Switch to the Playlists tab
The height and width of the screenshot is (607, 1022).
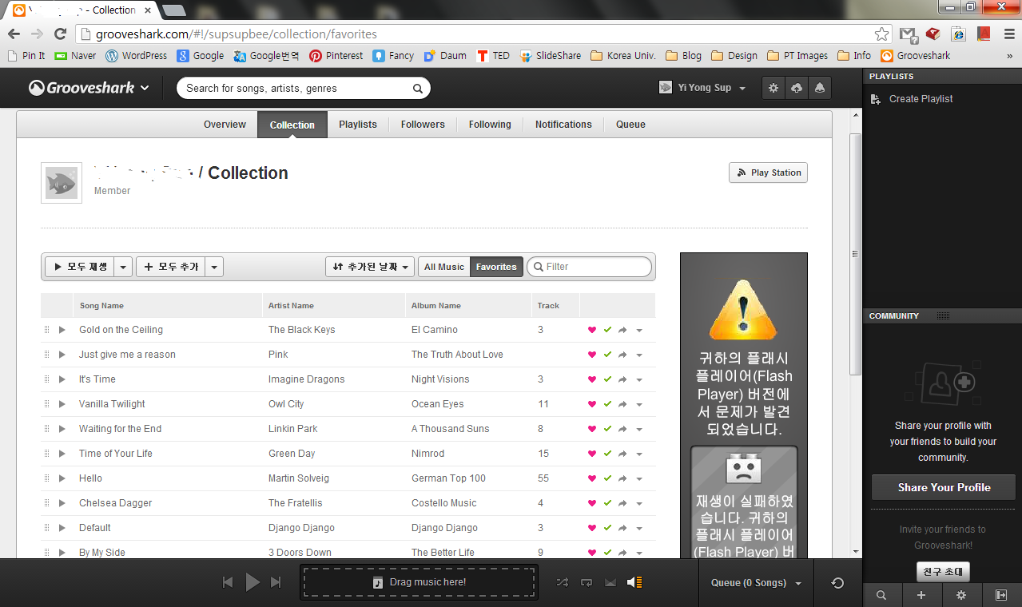pyautogui.click(x=358, y=125)
